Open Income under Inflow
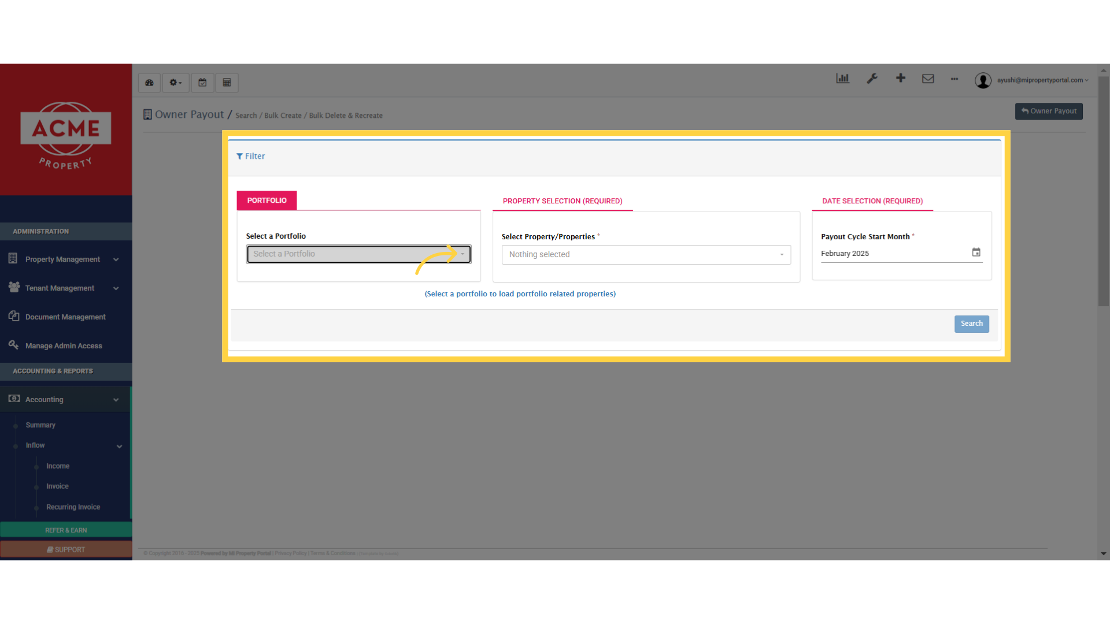The width and height of the screenshot is (1110, 624). tap(58, 466)
